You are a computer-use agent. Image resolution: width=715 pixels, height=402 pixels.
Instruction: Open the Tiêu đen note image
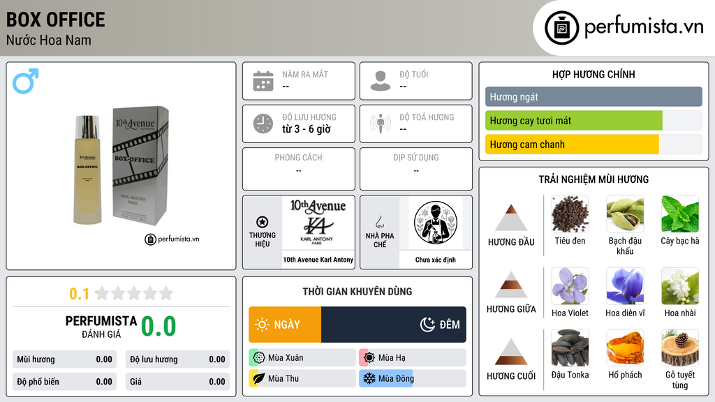[x=570, y=214]
